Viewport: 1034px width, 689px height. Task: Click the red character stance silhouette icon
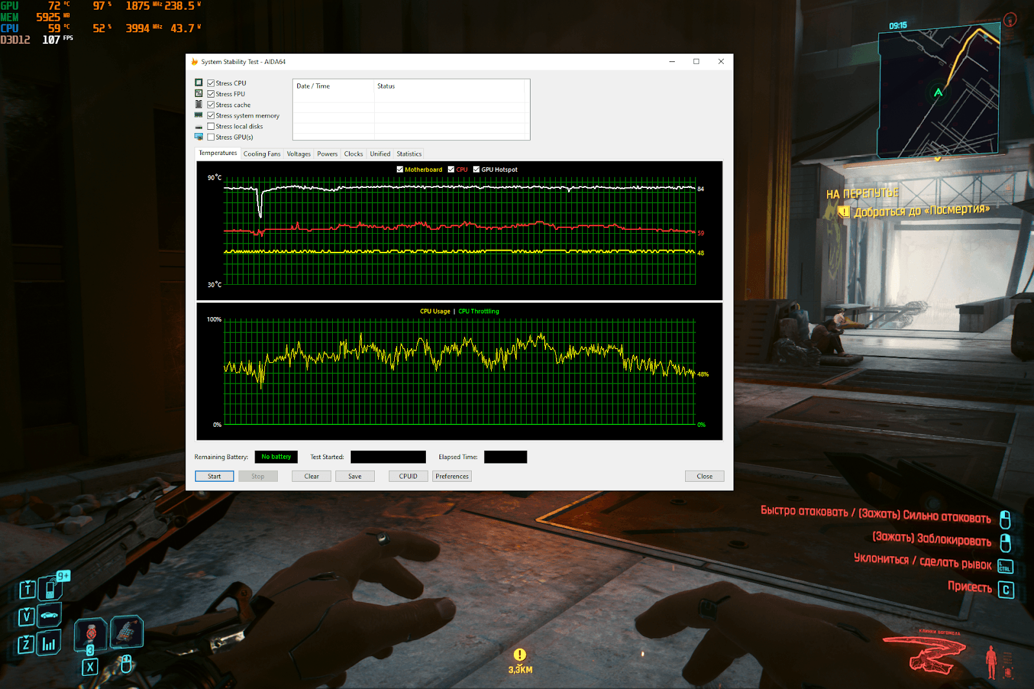(991, 663)
